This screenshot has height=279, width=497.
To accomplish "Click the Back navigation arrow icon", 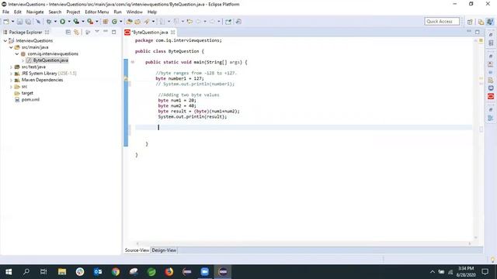I will click(199, 22).
